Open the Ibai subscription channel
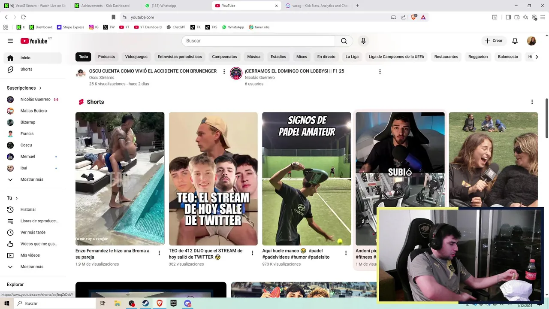The width and height of the screenshot is (549, 309). pyautogui.click(x=33, y=168)
